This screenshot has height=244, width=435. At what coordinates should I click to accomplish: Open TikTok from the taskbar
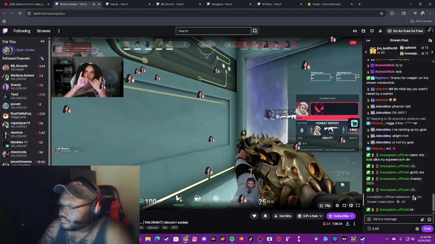pos(251,239)
